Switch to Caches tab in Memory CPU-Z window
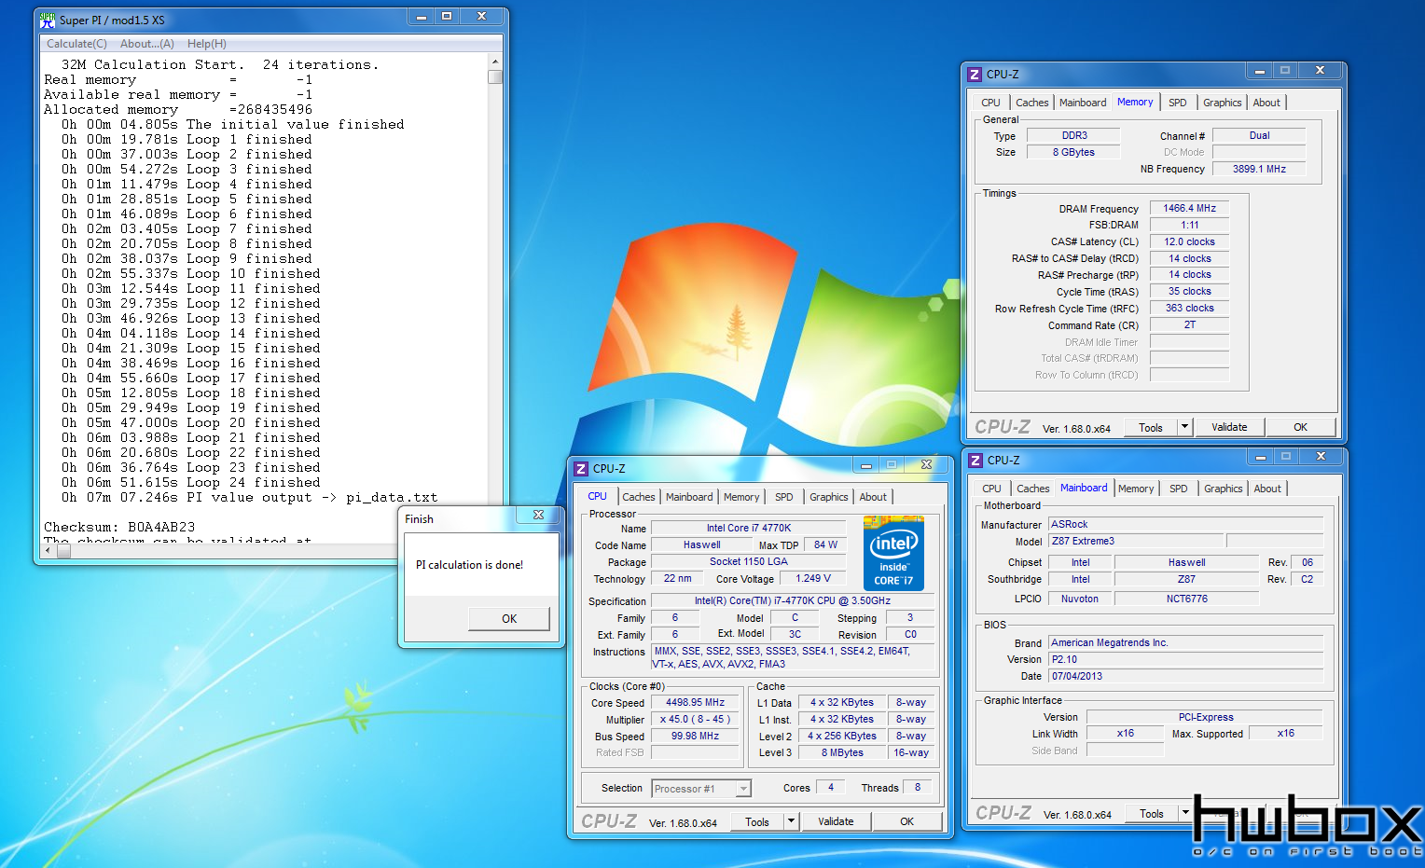1425x868 pixels. point(1031,103)
